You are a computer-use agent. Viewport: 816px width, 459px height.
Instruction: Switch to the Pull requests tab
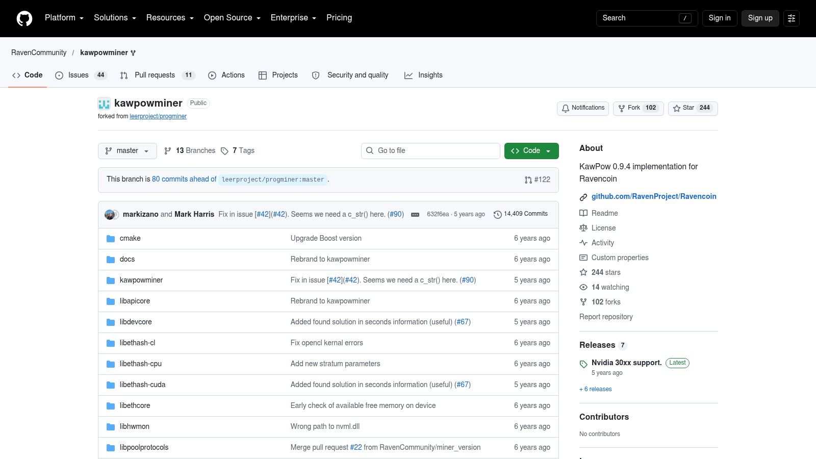tap(157, 75)
